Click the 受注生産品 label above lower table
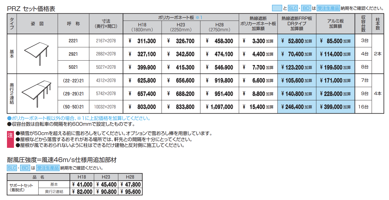 [x=48, y=168]
